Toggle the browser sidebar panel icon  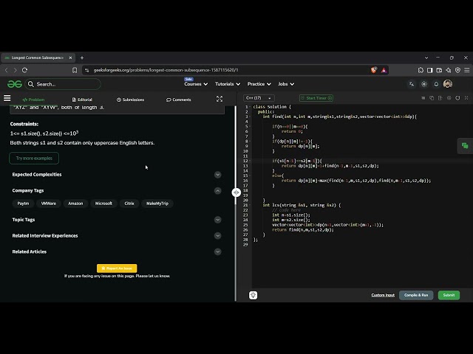point(430,70)
